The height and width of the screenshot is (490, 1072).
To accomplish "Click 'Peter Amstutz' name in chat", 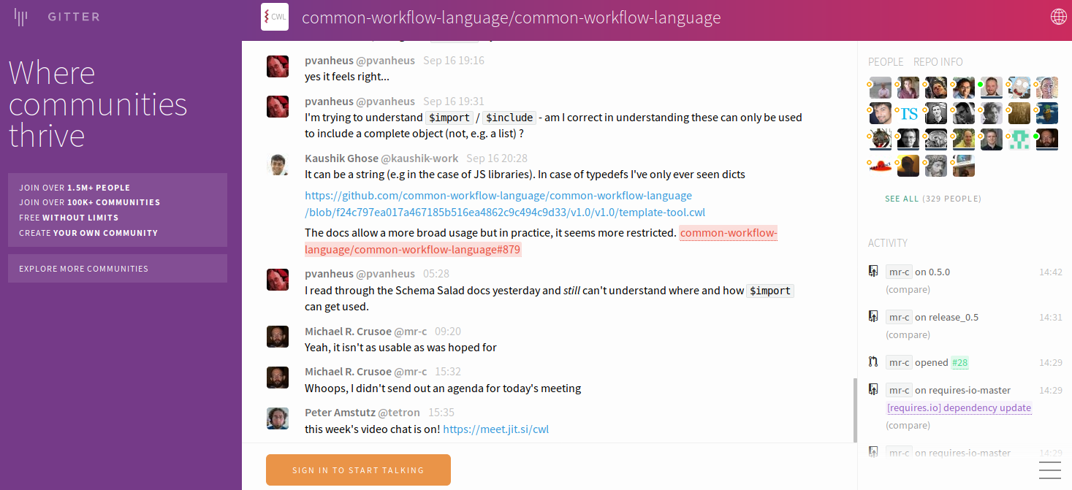I will 340,412.
